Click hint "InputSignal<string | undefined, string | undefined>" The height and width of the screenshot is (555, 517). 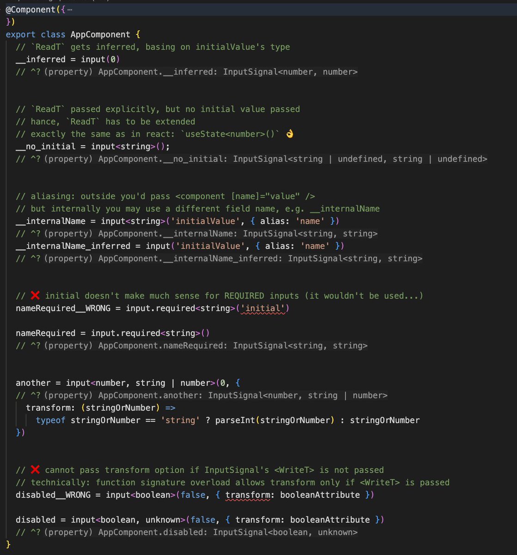coord(360,159)
